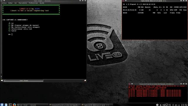Open the Archivo menu in Konsole
This screenshot has width=188, height=106.
(x=4, y=3)
